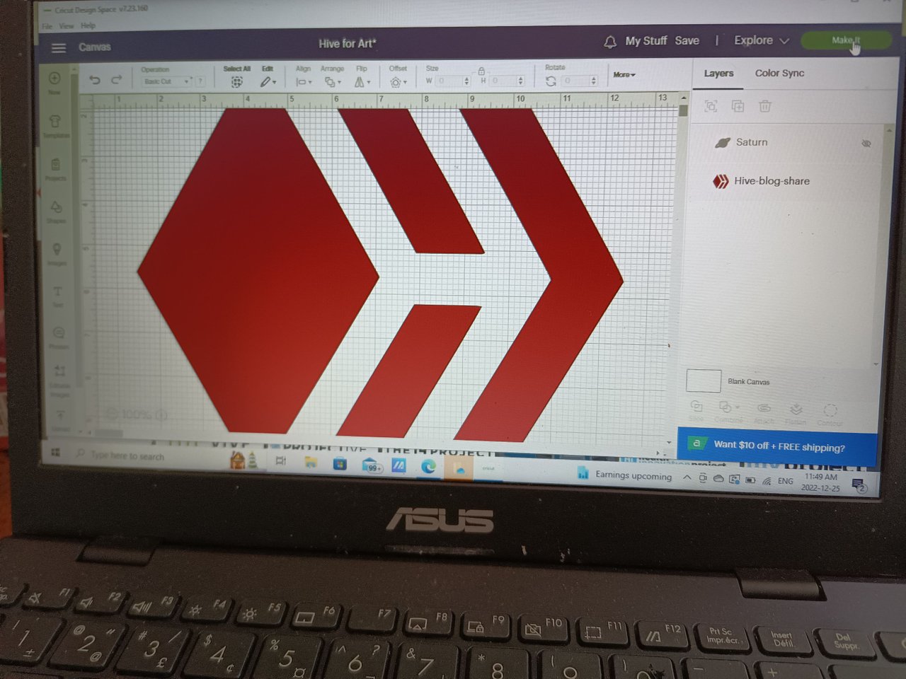Click the Earnings upcoming taskbar widget
Viewport: 906px width, 679px height.
point(625,475)
